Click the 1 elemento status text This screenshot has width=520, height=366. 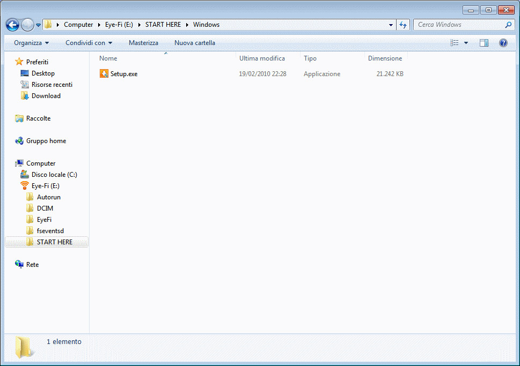(x=64, y=342)
